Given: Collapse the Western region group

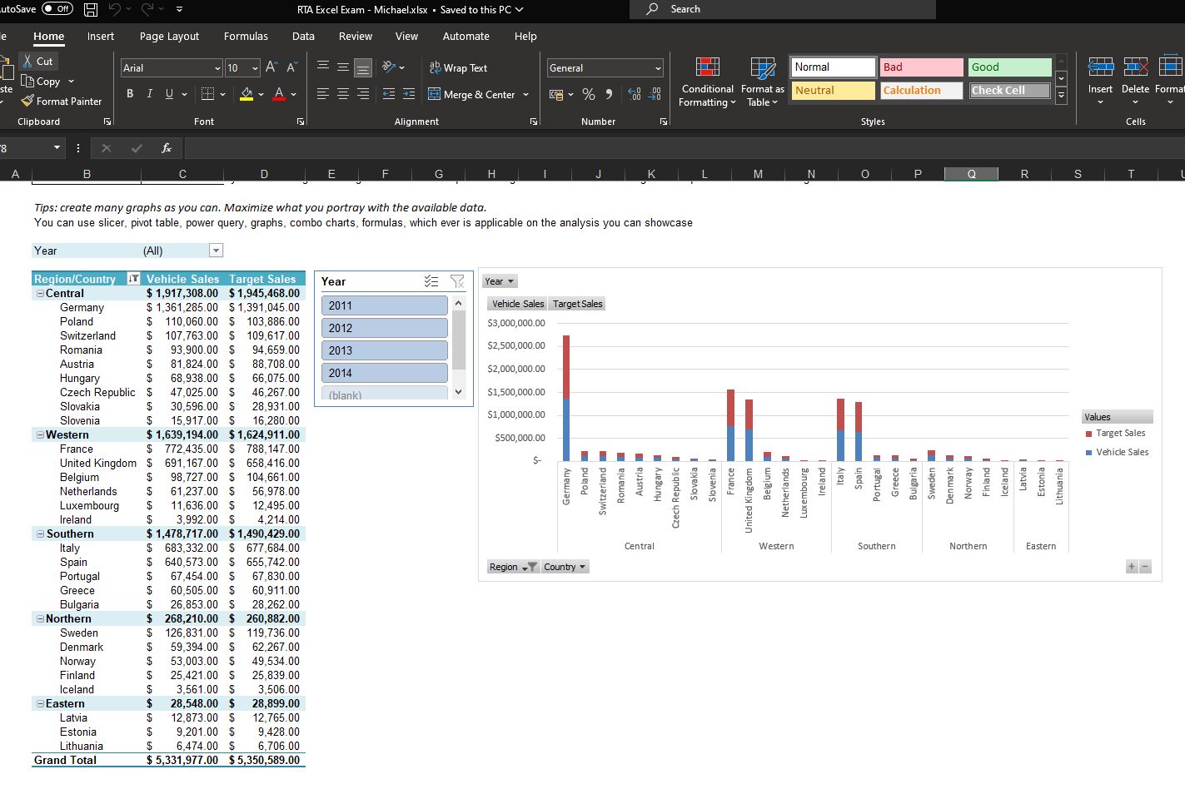Looking at the screenshot, I should [x=40, y=435].
